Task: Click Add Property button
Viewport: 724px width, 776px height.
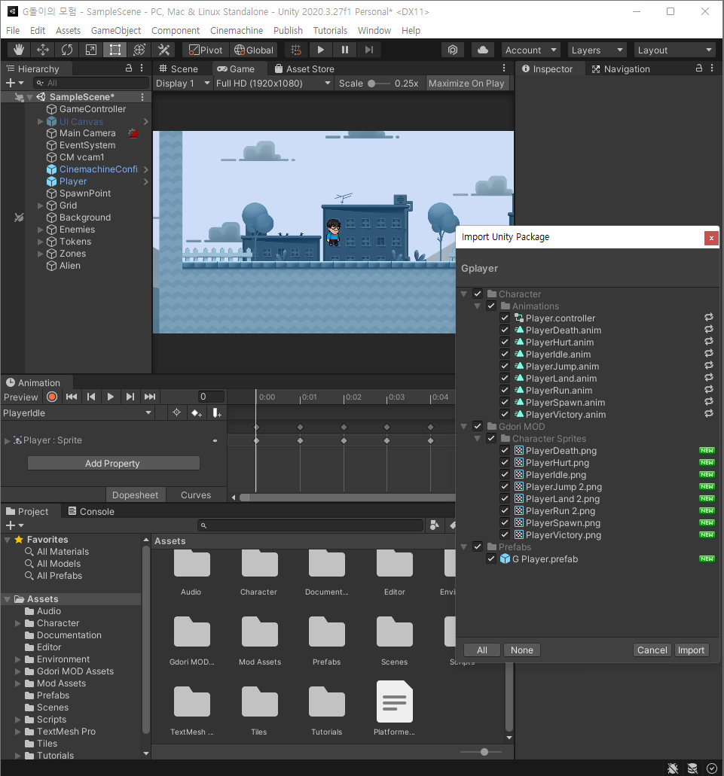Action: 114,463
